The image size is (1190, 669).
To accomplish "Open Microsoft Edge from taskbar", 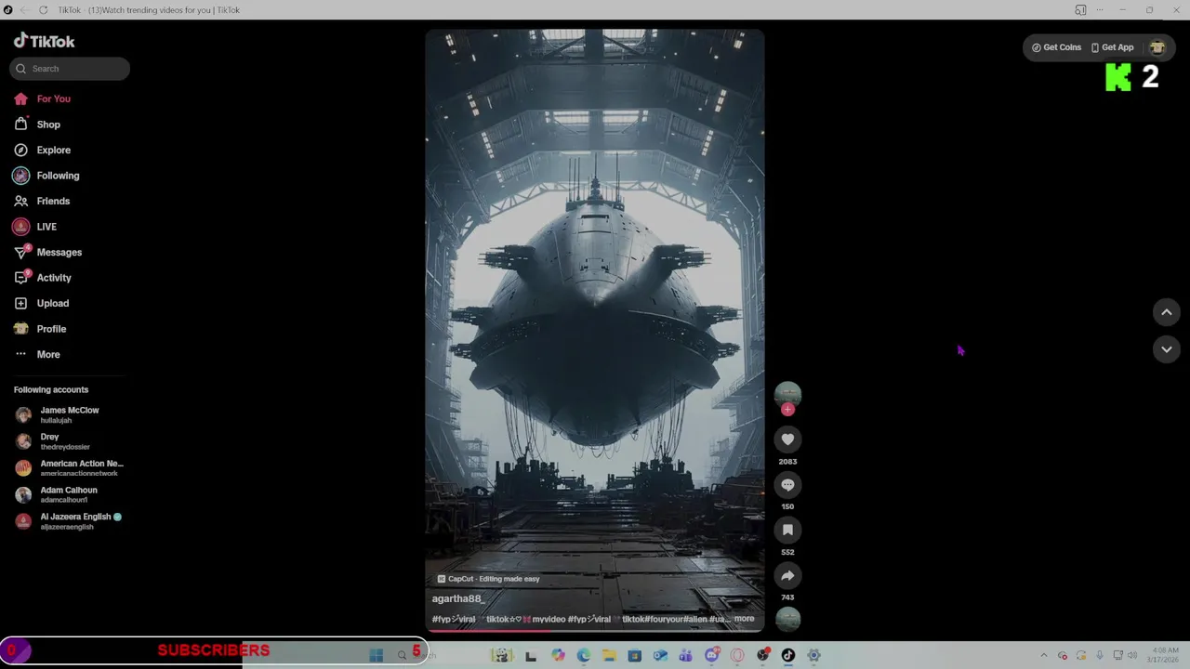I will [x=584, y=655].
